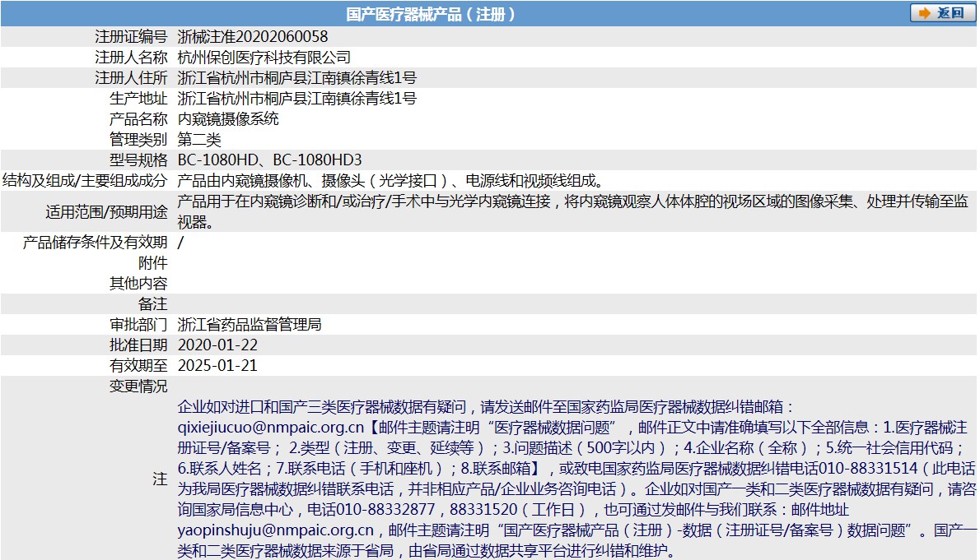Screen dimensions: 980x560
Task: Click the 批准日期 label
Action: click(138, 346)
